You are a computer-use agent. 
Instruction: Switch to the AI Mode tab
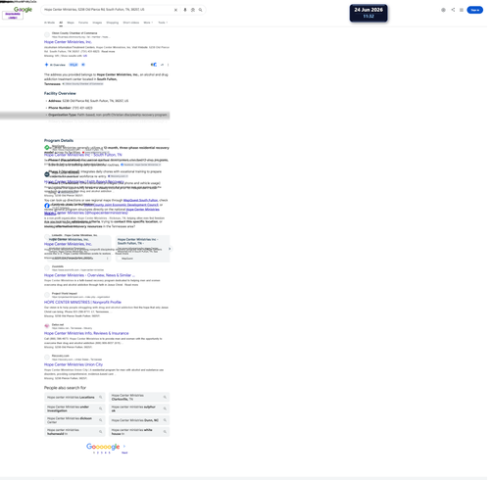(x=49, y=23)
